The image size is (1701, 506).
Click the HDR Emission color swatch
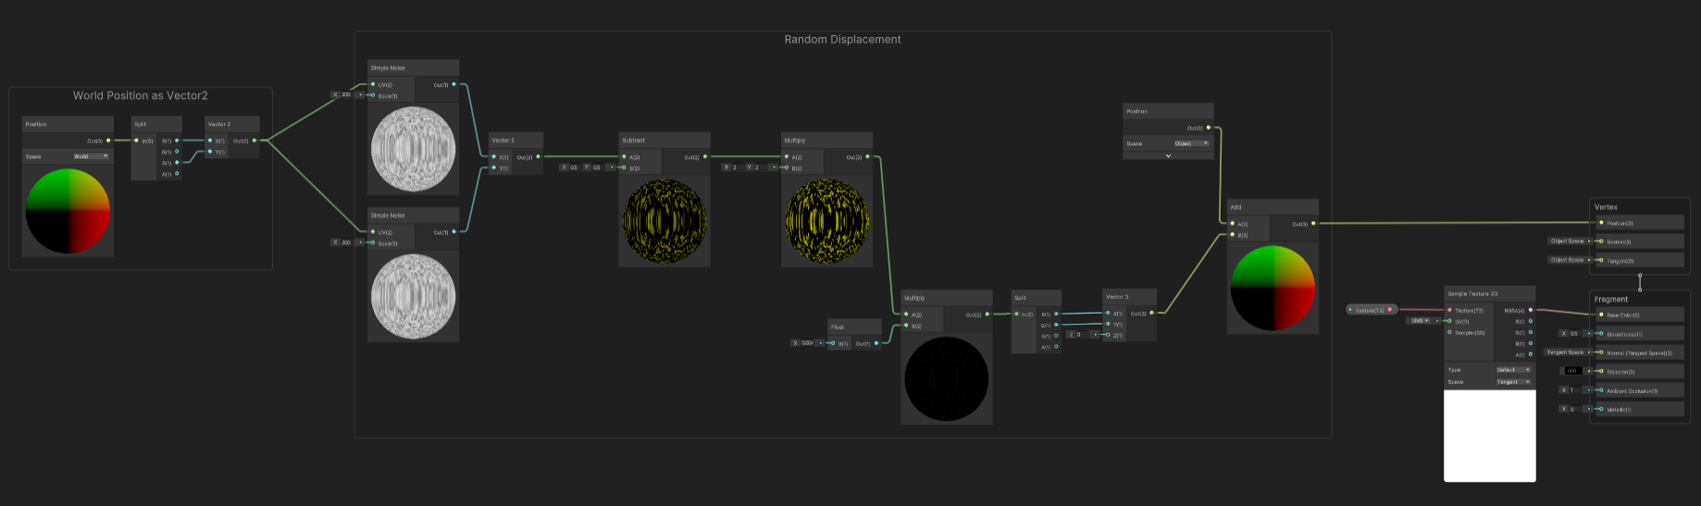[x=1572, y=371]
